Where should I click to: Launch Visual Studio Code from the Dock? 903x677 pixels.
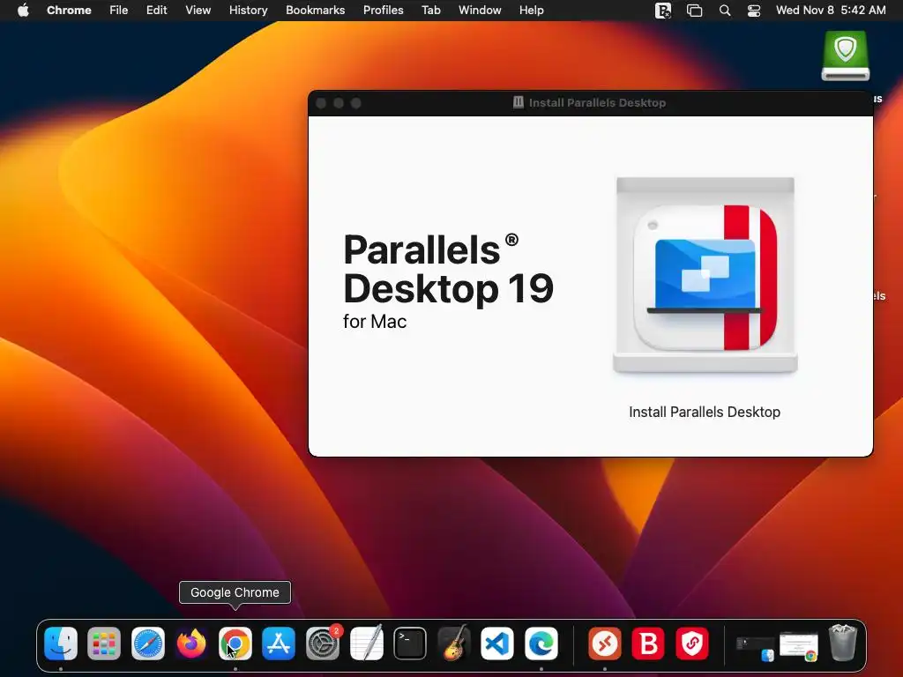pos(497,643)
